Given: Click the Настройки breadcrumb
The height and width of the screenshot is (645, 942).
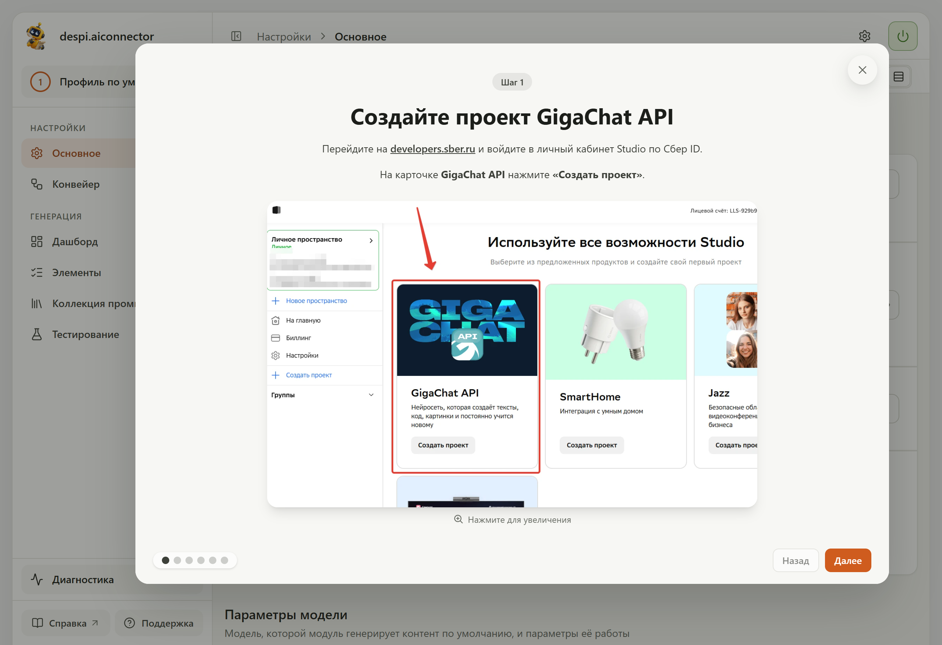Looking at the screenshot, I should tap(284, 36).
